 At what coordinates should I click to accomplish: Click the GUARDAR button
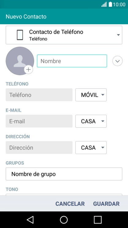coord(106,204)
